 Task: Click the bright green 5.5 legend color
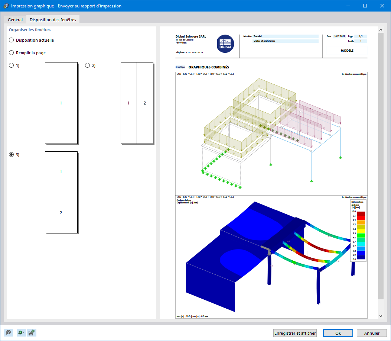click(x=361, y=235)
